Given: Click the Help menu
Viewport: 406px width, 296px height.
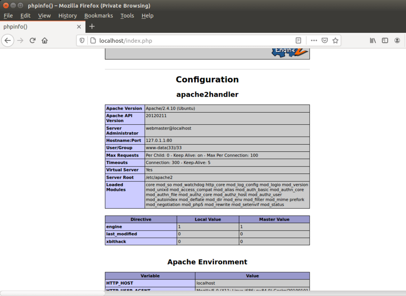Looking at the screenshot, I should coord(147,15).
